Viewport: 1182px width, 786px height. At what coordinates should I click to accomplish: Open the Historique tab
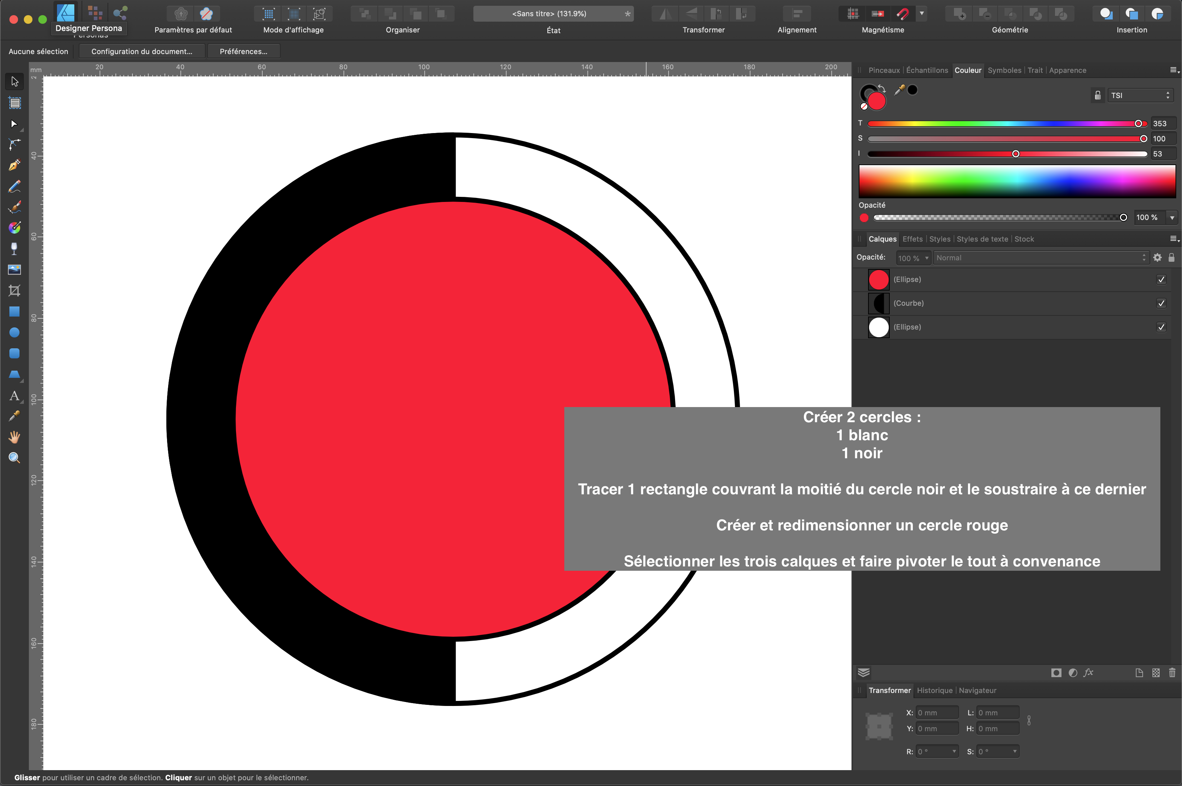tap(934, 690)
